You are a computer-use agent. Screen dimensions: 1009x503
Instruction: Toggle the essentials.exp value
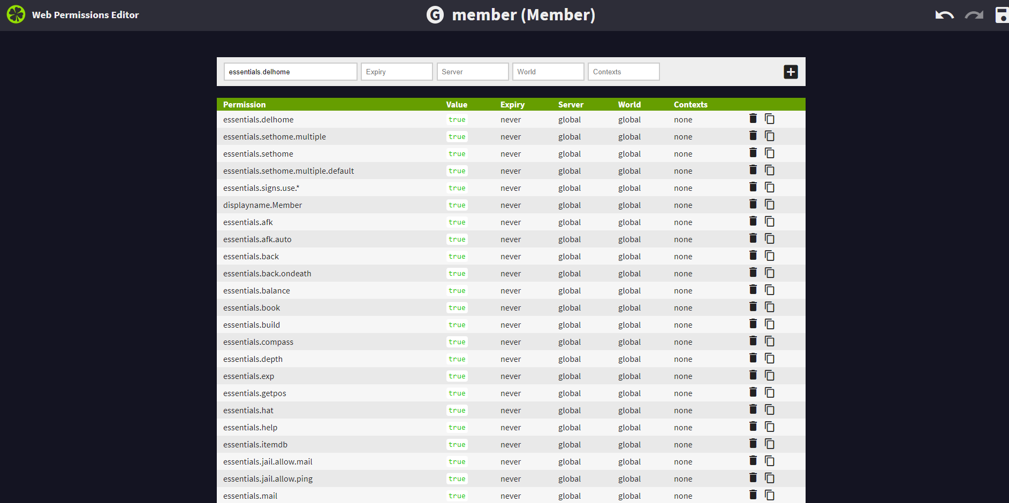click(x=457, y=376)
